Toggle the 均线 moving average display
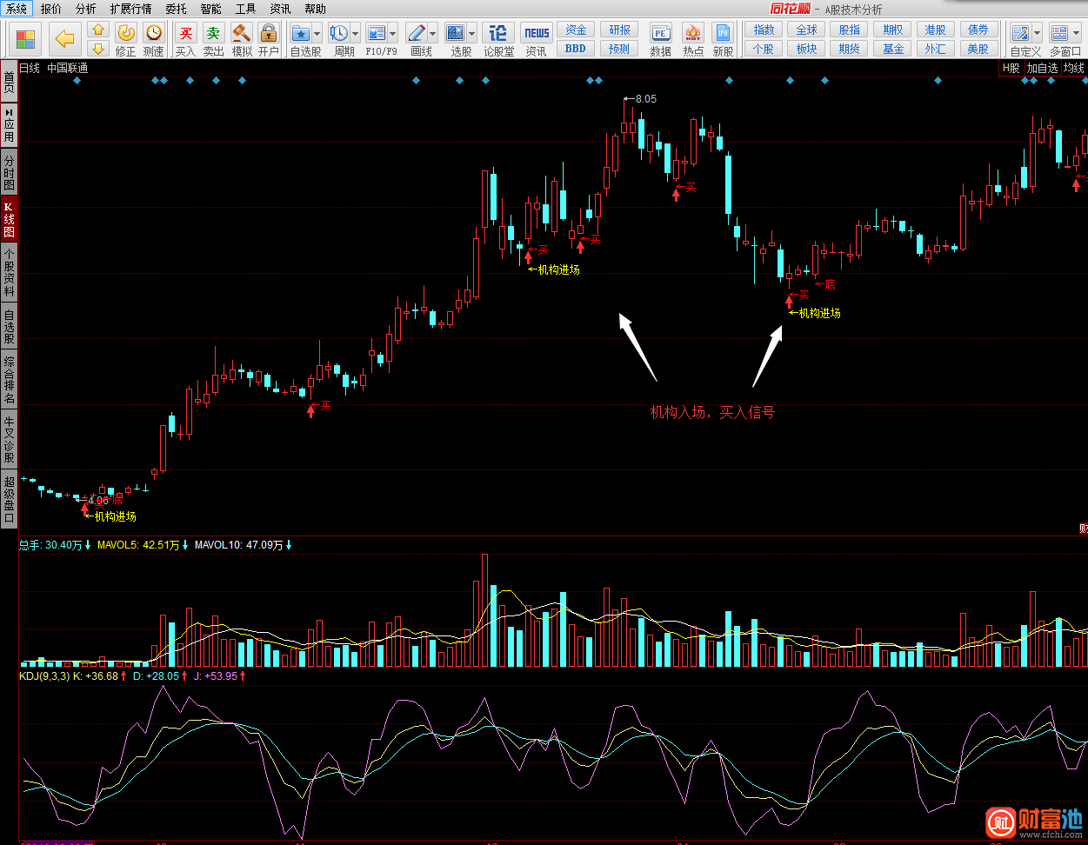Viewport: 1088px width, 845px height. pos(1074,68)
